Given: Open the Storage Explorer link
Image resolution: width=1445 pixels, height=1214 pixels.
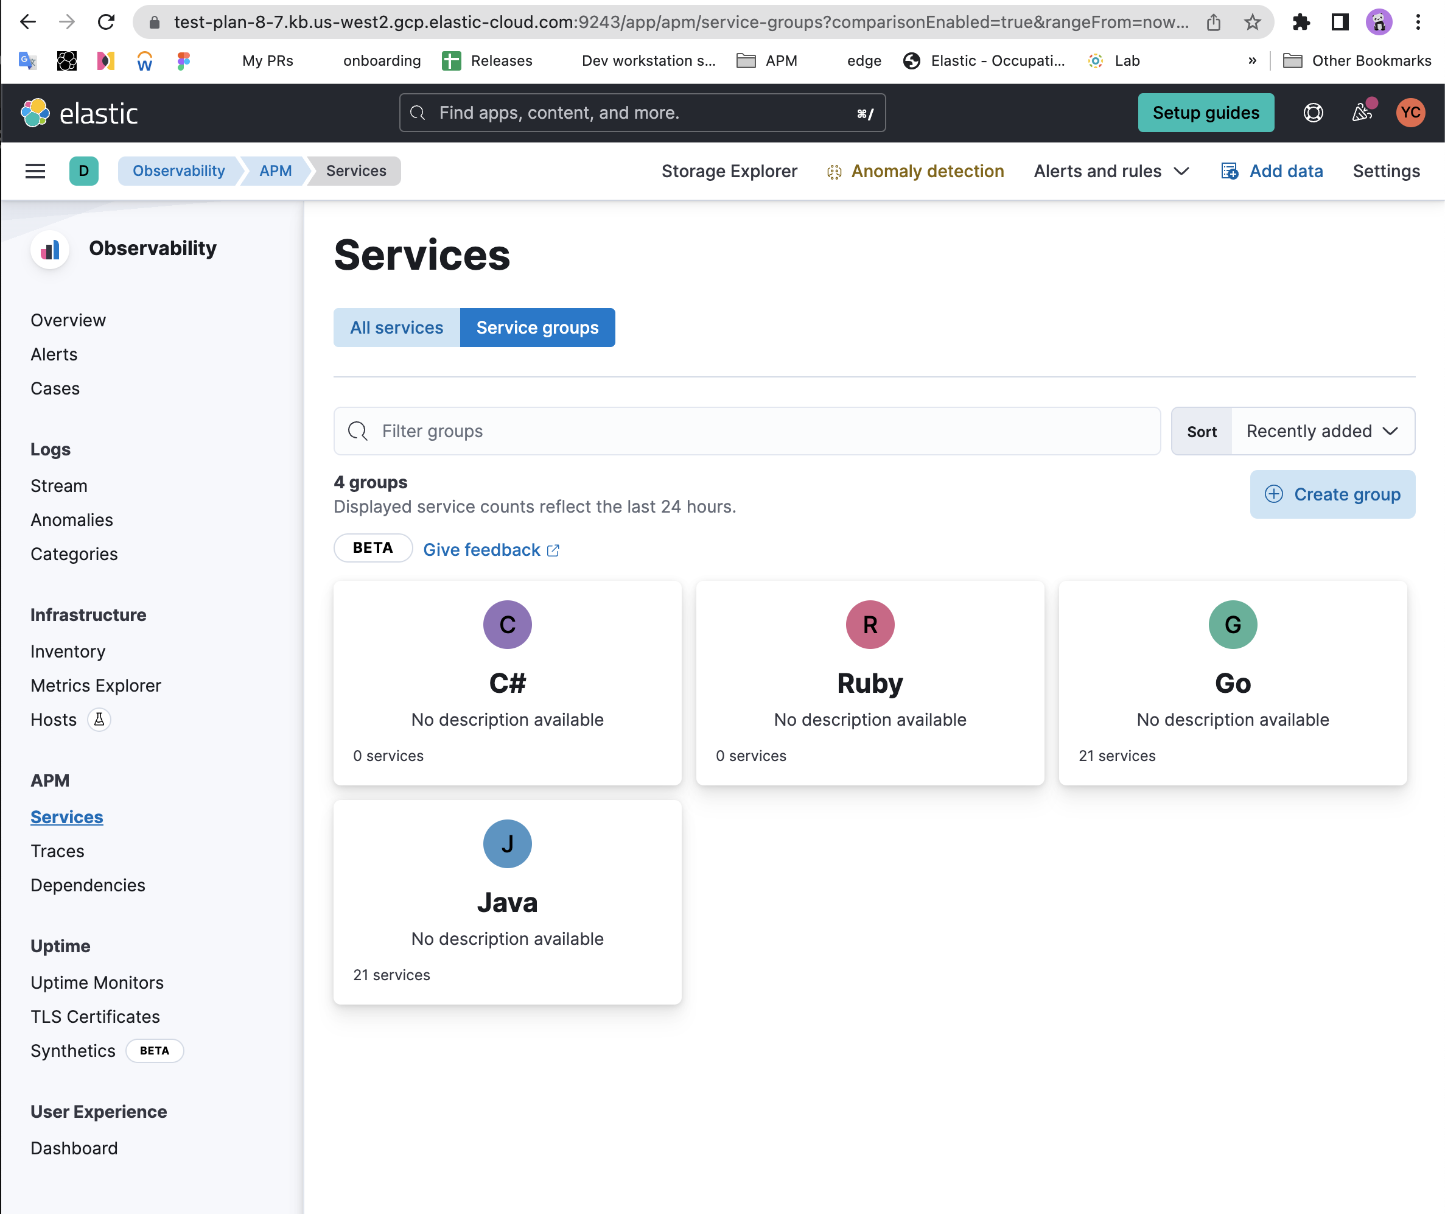Looking at the screenshot, I should [x=729, y=170].
